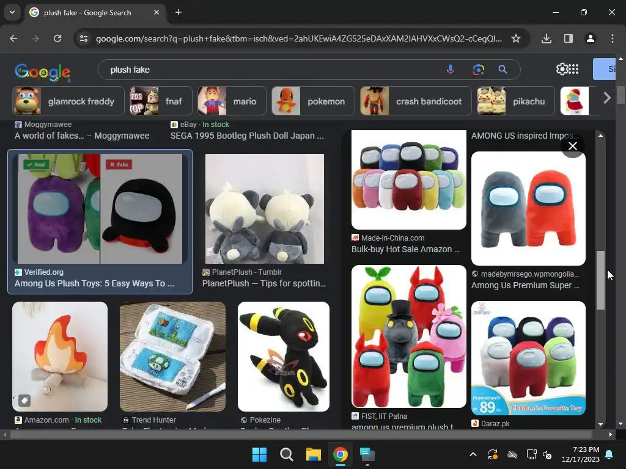This screenshot has height=469, width=626.
Task: Select the Nintendo DS plush thumbnail
Action: coord(172,357)
